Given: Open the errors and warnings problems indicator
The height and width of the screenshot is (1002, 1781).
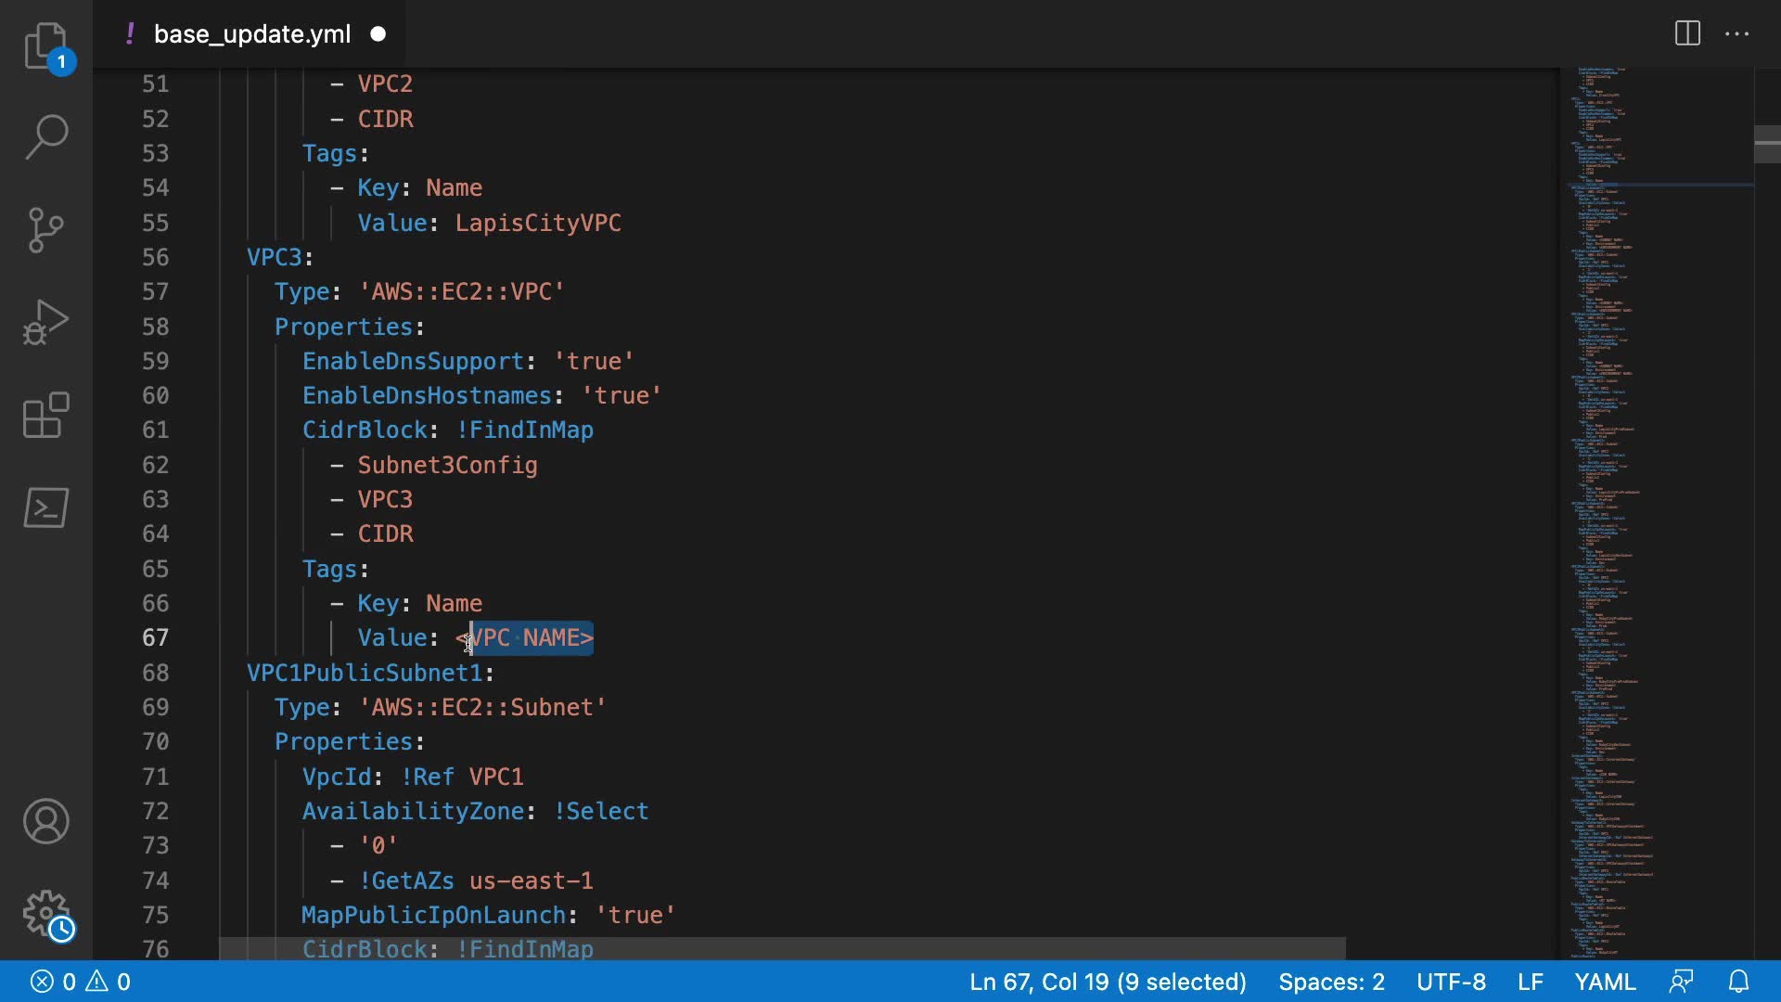Looking at the screenshot, I should (81, 982).
